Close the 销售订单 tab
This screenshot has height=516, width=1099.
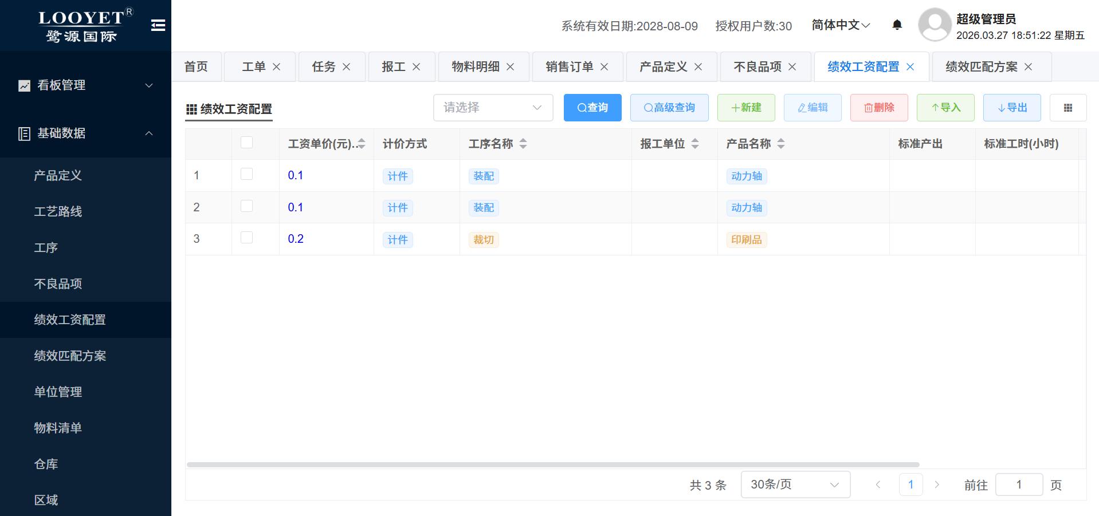click(604, 67)
